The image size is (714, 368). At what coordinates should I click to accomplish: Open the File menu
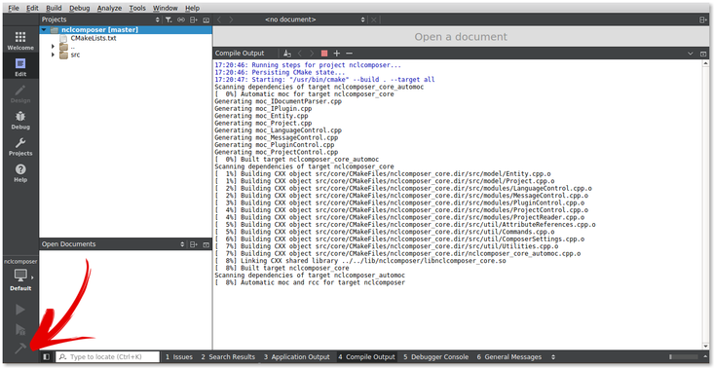click(x=14, y=8)
